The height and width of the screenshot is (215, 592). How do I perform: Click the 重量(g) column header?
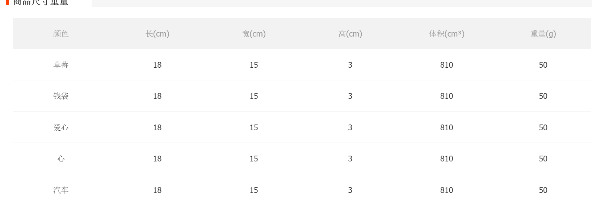[543, 34]
